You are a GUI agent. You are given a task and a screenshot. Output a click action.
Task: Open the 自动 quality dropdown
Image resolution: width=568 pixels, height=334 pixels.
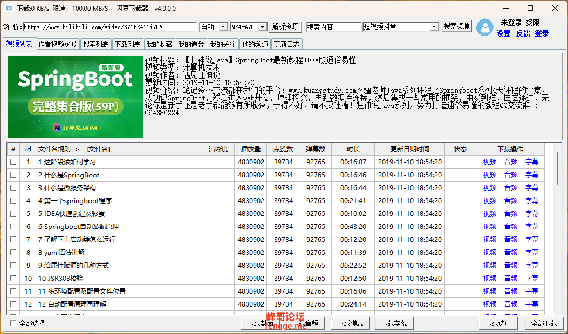coord(223,27)
